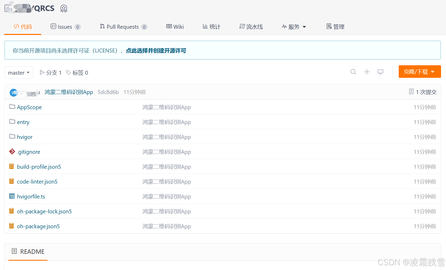Open the Issues tab
This screenshot has width=446, height=270.
click(x=66, y=27)
